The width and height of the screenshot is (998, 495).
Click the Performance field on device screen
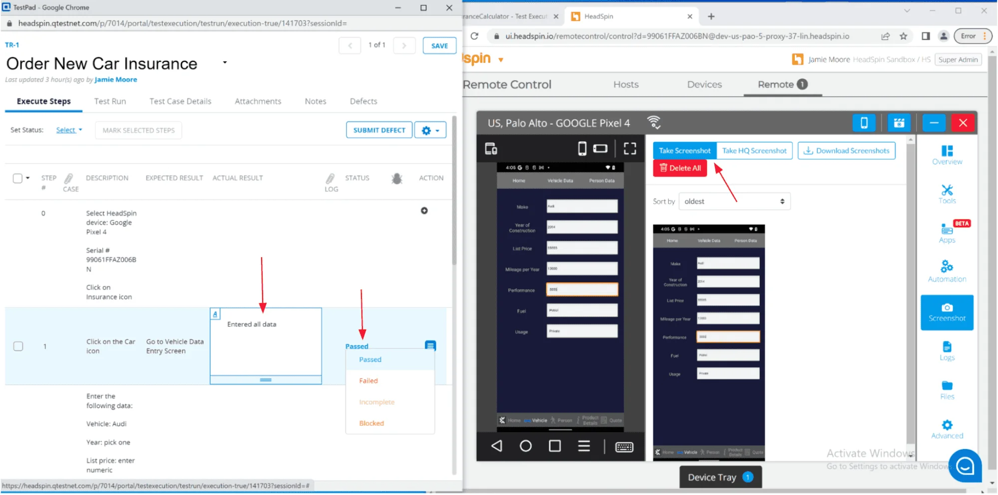[x=582, y=290]
